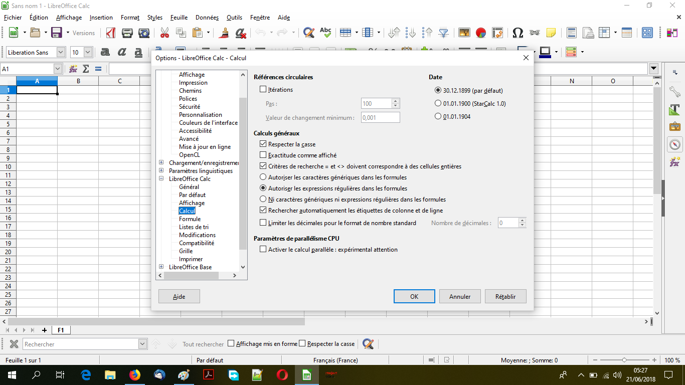Select the Clone Formatting paintbrush
685x385 pixels.
pos(224,33)
